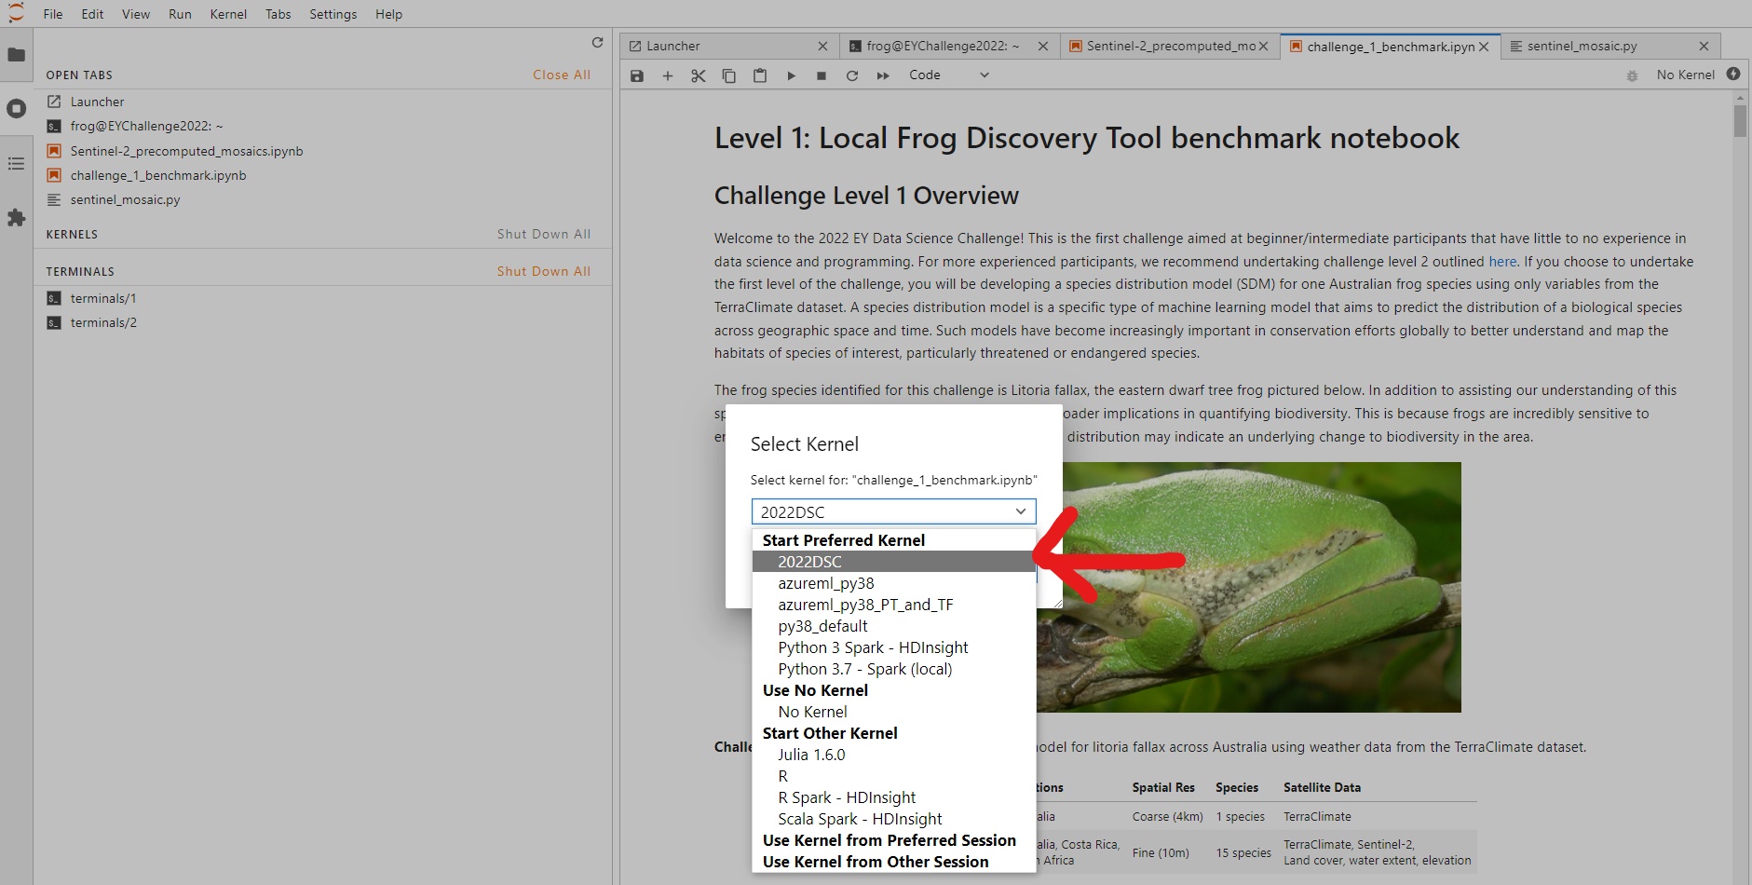The width and height of the screenshot is (1752, 885).
Task: Save the notebook with the disk icon
Action: click(637, 75)
